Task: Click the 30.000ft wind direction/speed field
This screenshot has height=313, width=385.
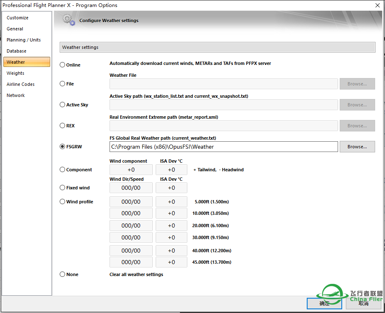Action: 131,238
